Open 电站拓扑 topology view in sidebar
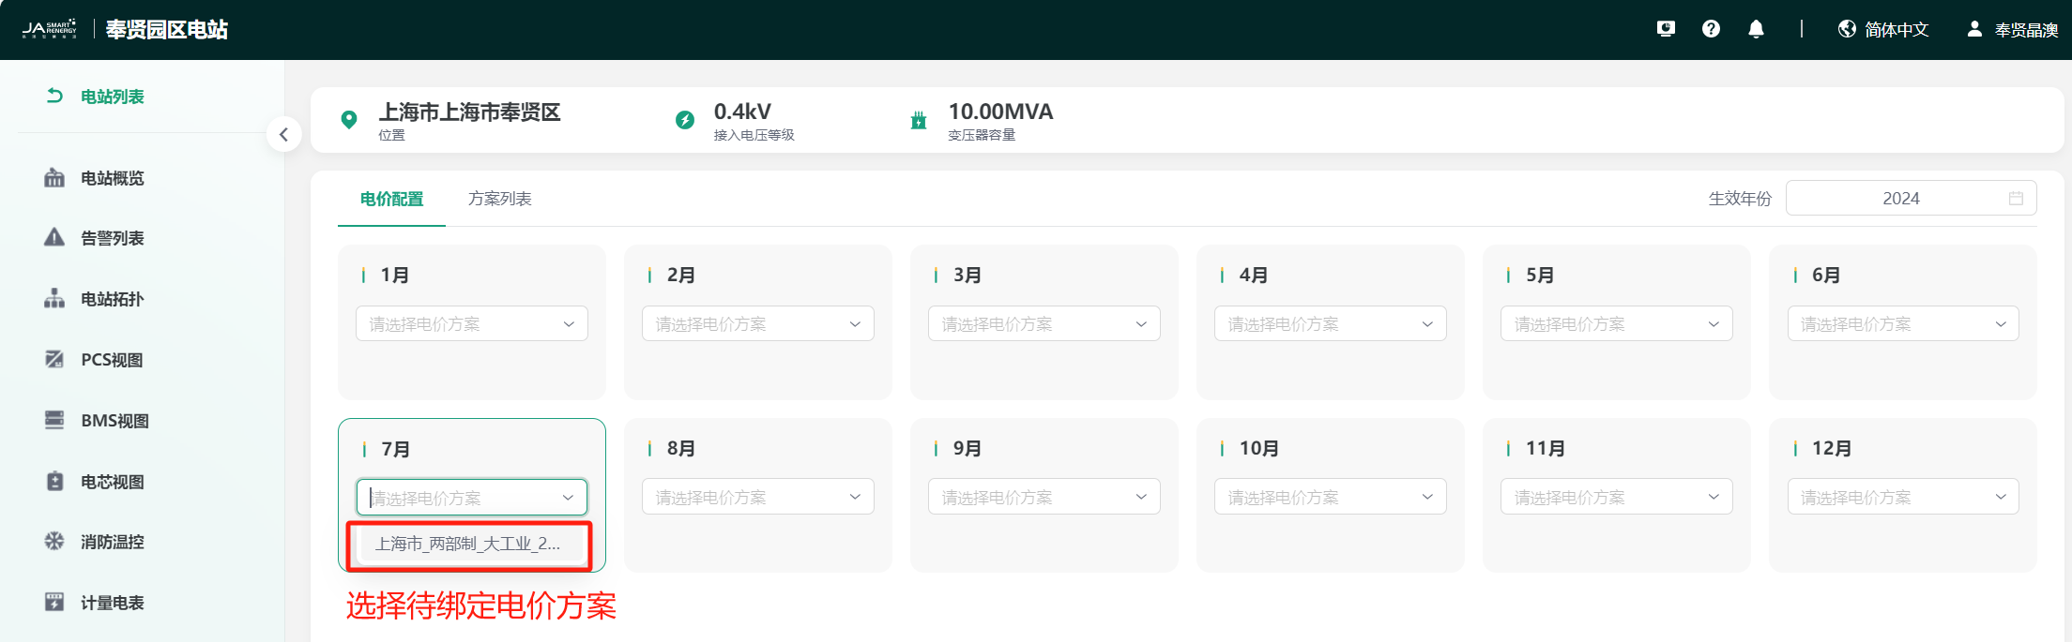 coord(112,299)
